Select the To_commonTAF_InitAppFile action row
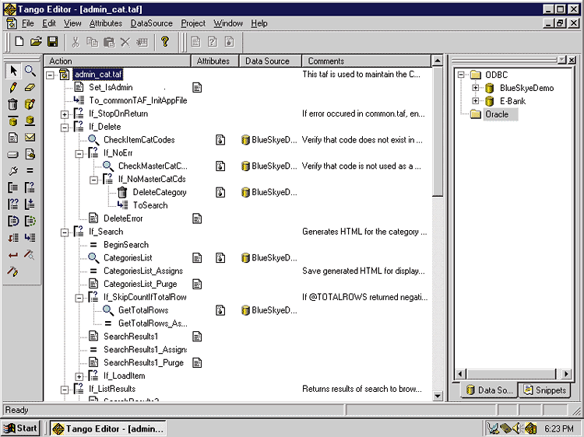Viewport: 584px width, 437px height. (x=138, y=100)
